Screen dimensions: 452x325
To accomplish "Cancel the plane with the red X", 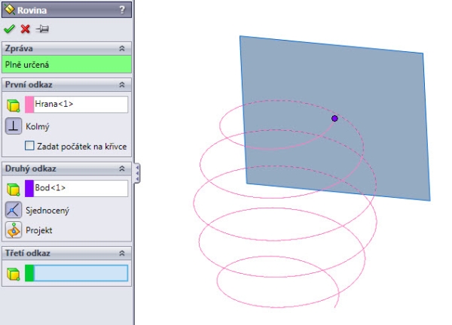I will click(x=26, y=29).
